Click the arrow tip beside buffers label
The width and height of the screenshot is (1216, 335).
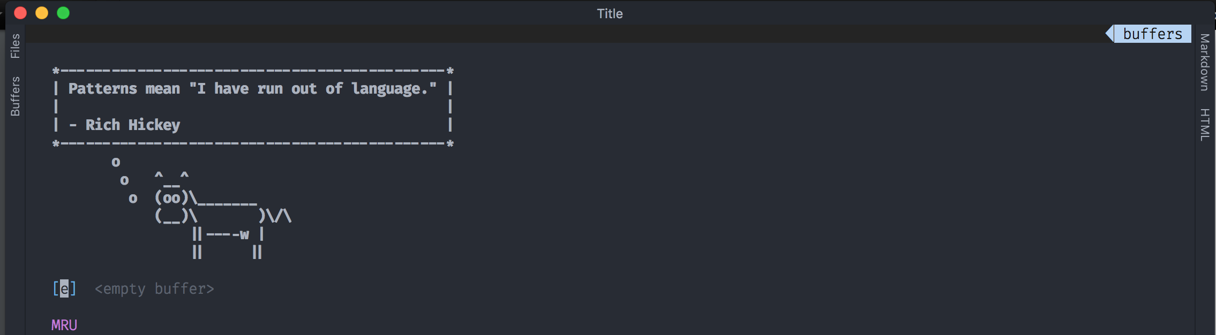pyautogui.click(x=1109, y=34)
